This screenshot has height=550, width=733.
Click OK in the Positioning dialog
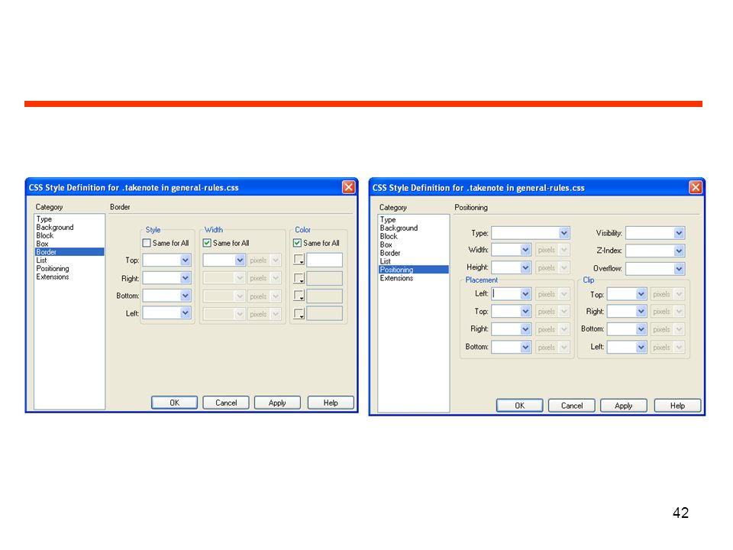519,406
